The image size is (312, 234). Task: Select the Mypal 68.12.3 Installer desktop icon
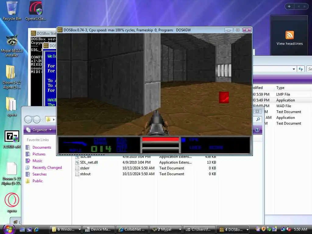(12, 46)
